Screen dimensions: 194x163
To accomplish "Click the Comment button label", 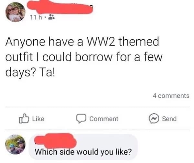I will tap(104, 119).
